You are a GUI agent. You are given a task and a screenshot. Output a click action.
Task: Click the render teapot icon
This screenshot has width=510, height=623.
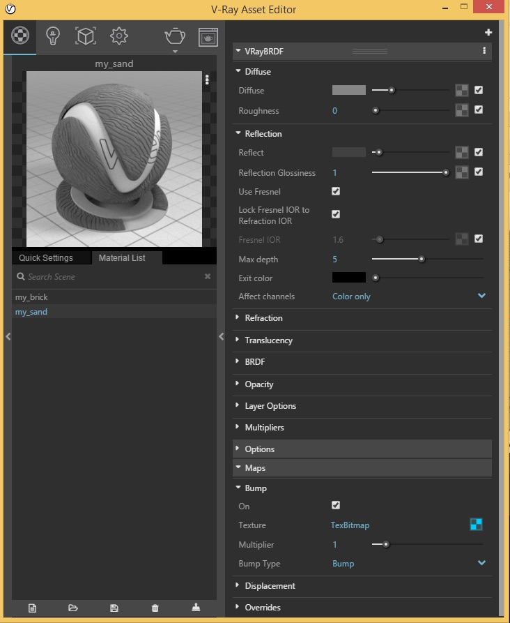175,36
